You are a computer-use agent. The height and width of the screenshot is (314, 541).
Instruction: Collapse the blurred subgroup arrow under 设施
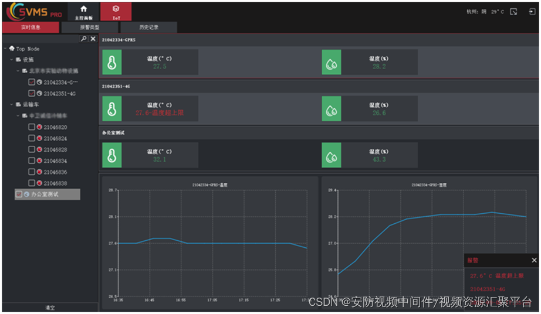[18, 70]
